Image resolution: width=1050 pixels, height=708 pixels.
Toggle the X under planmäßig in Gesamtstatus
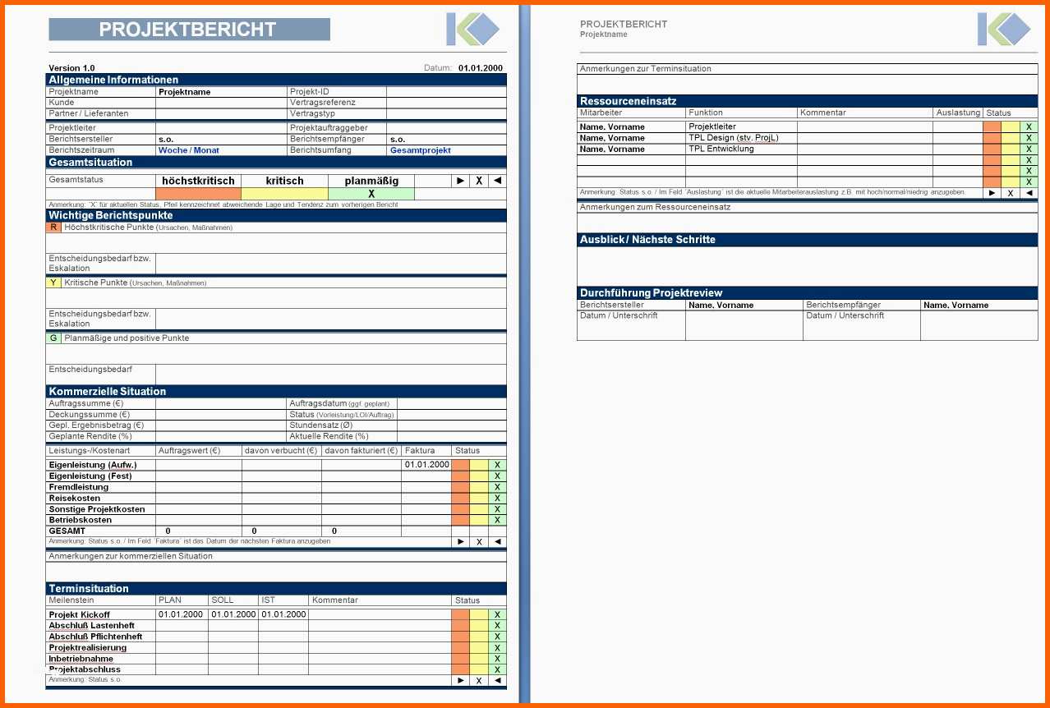pos(371,194)
